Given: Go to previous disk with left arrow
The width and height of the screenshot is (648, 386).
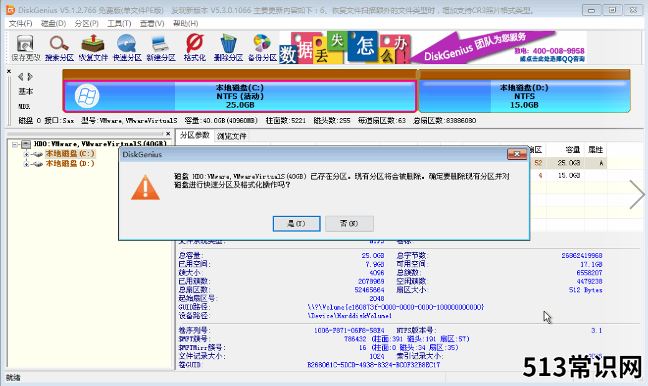Looking at the screenshot, I should tap(21, 76).
